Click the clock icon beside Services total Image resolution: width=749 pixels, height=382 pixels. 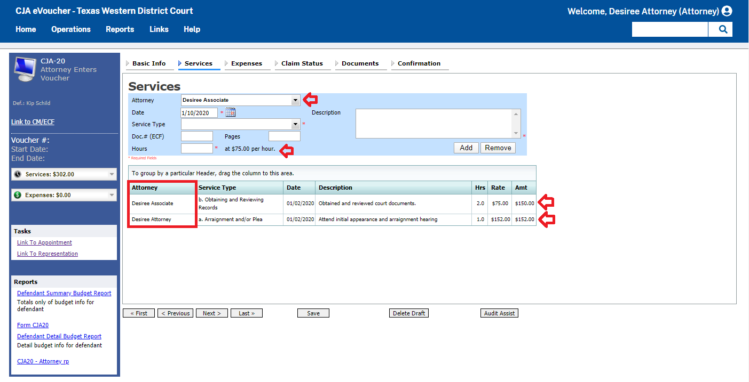click(x=18, y=174)
